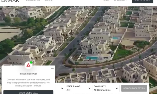Click the 'Instant Video Call' heading
Screen dimensions: 157x94
28,74
